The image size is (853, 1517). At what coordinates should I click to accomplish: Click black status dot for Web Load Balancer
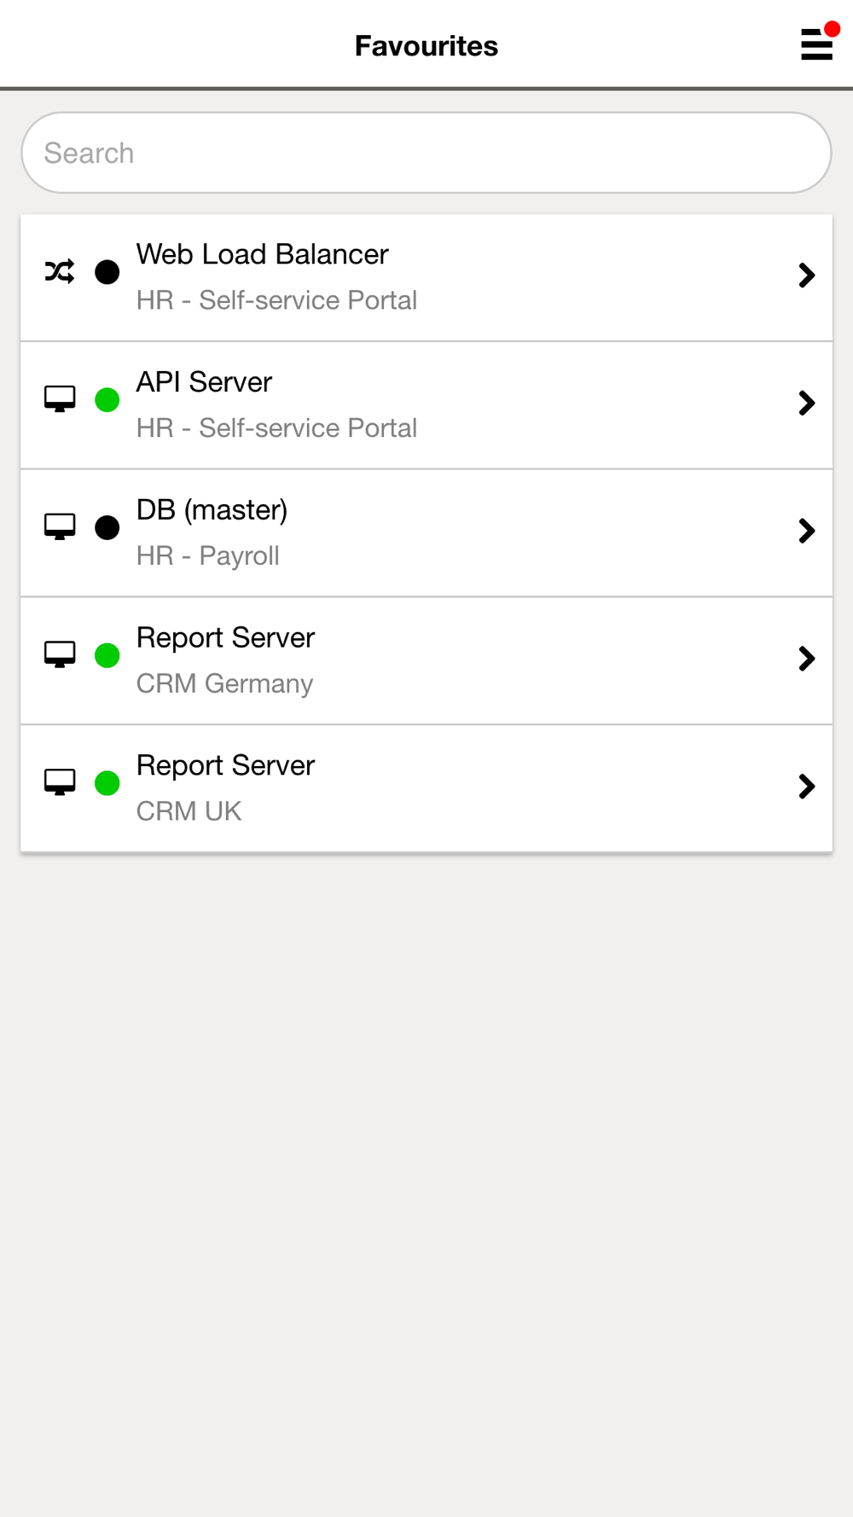tap(107, 272)
